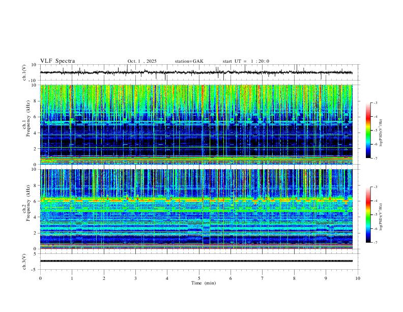The image size is (403, 312).
Task: Click the 'station=GAK' label
Action: (x=189, y=61)
